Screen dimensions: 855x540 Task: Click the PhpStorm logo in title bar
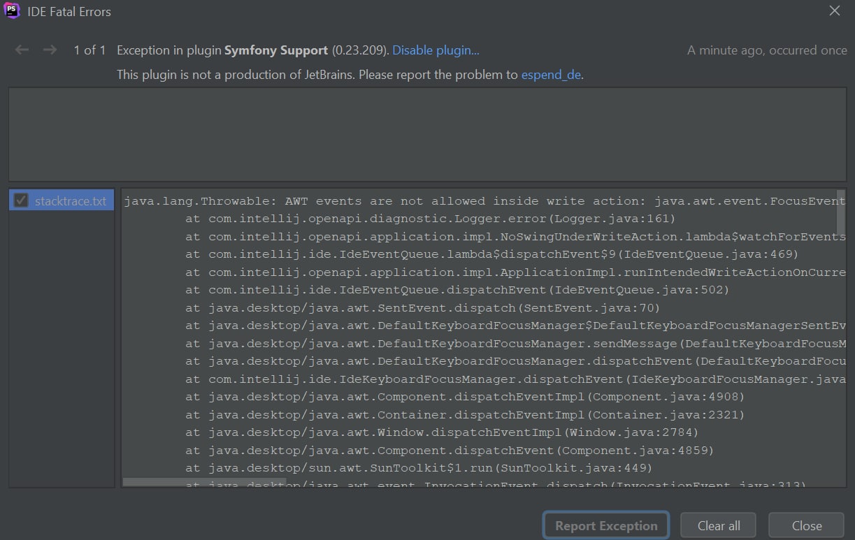coord(12,11)
